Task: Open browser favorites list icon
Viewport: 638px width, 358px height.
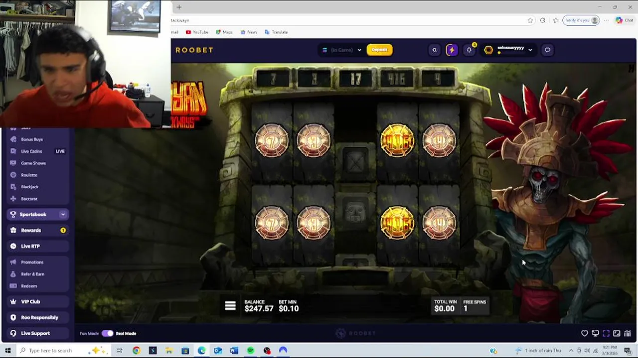Action: (x=556, y=20)
